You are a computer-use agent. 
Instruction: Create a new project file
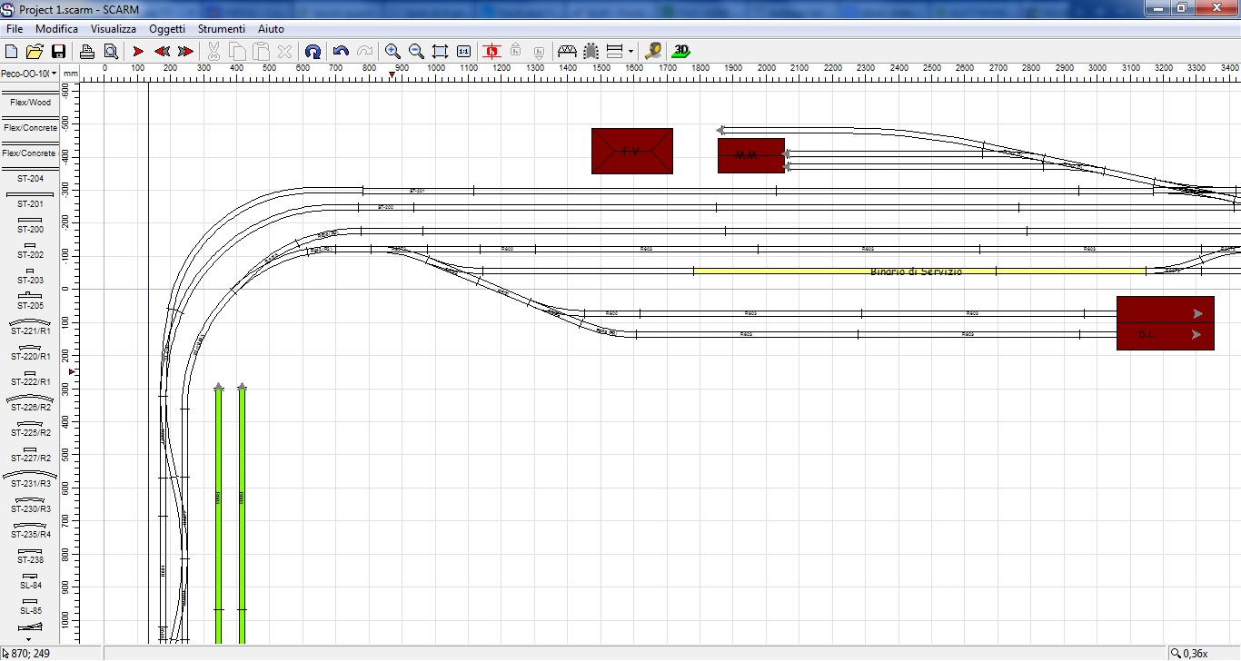point(12,52)
